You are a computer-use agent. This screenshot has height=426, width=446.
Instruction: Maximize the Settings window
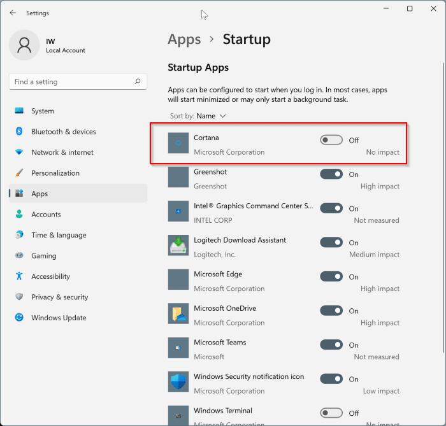(410, 8)
